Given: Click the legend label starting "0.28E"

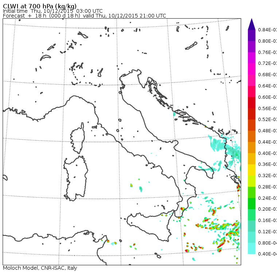Looking at the screenshot, I should coord(268,187).
